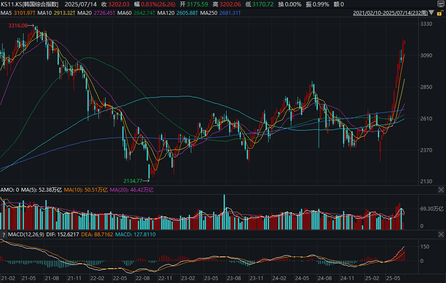This screenshot has width=446, height=283.
Task: Click the MACD question mark help icon
Action: 4,235
